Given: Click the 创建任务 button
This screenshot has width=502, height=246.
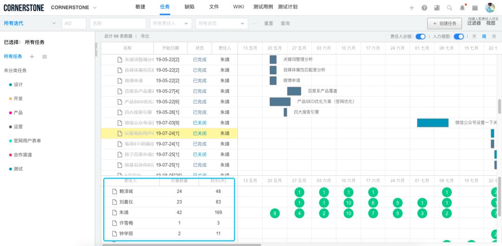Looking at the screenshot, I should point(444,23).
